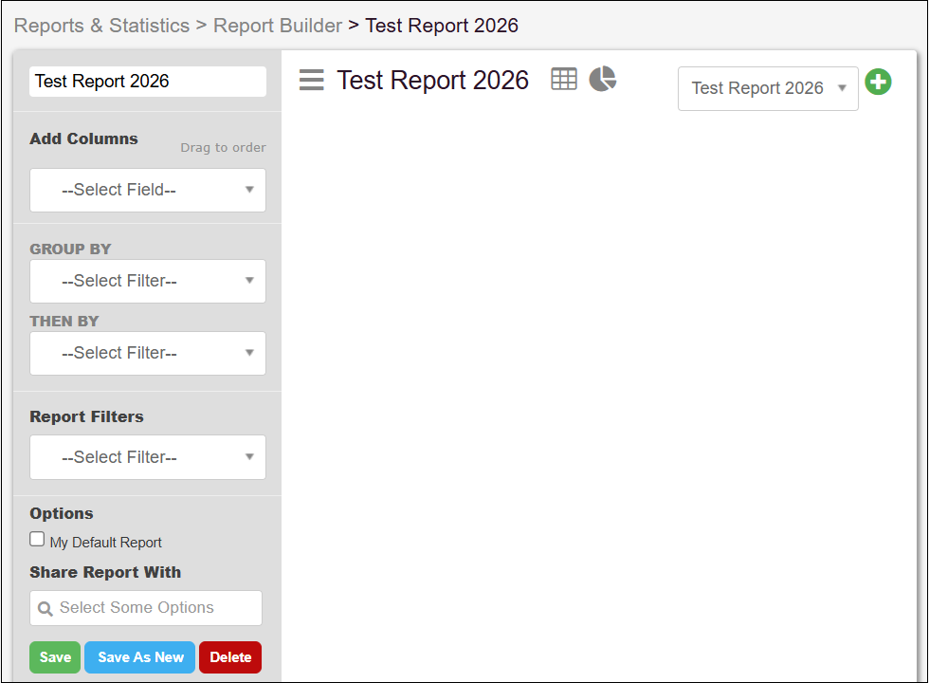Switch to table grid view icon
929x683 pixels.
click(563, 79)
